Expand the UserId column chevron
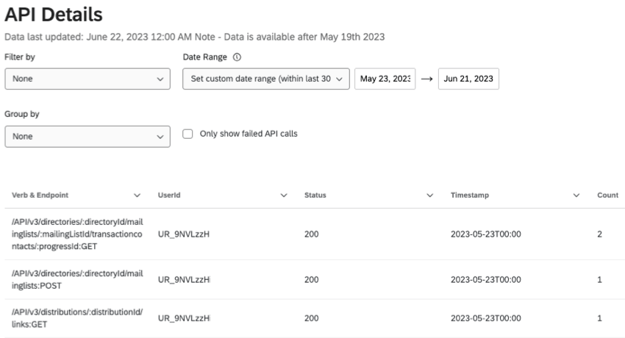This screenshot has height=338, width=625. (284, 195)
